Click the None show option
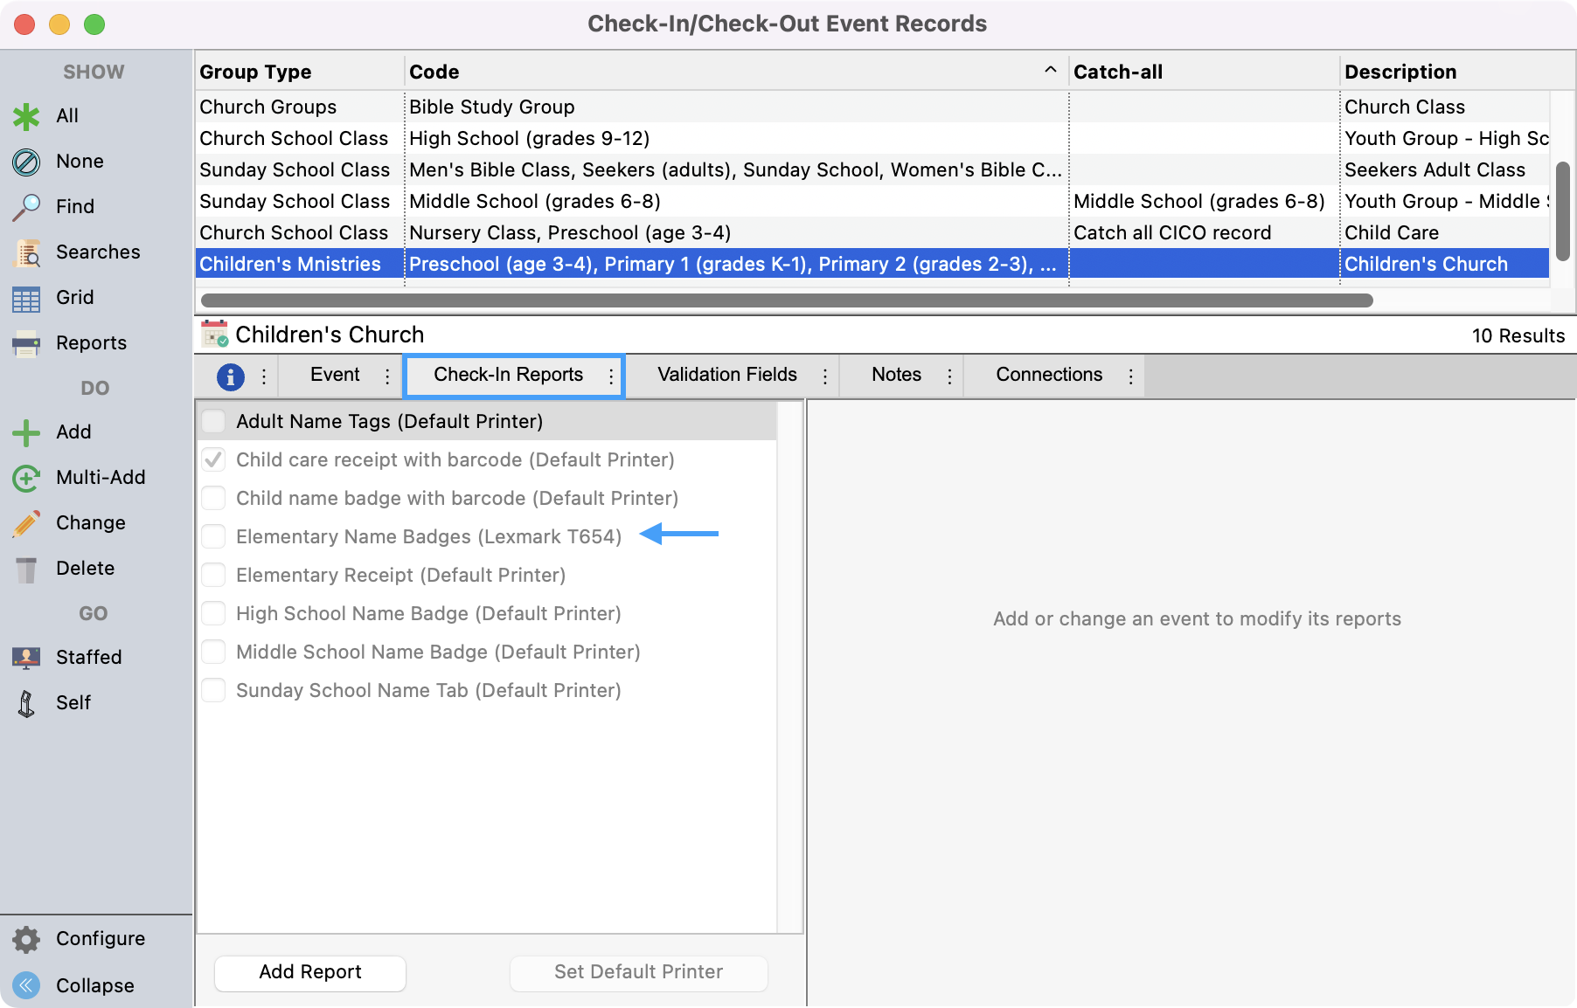Viewport: 1577px width, 1008px height. point(80,161)
